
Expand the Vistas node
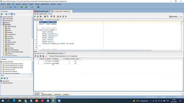click(x=3, y=29)
